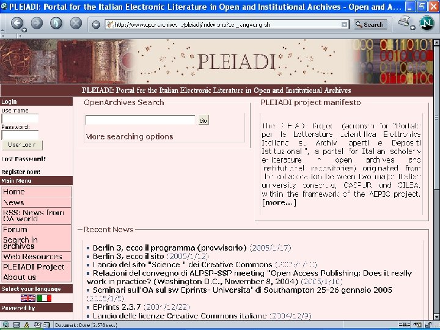Open the Lost Password? link

click(x=24, y=159)
